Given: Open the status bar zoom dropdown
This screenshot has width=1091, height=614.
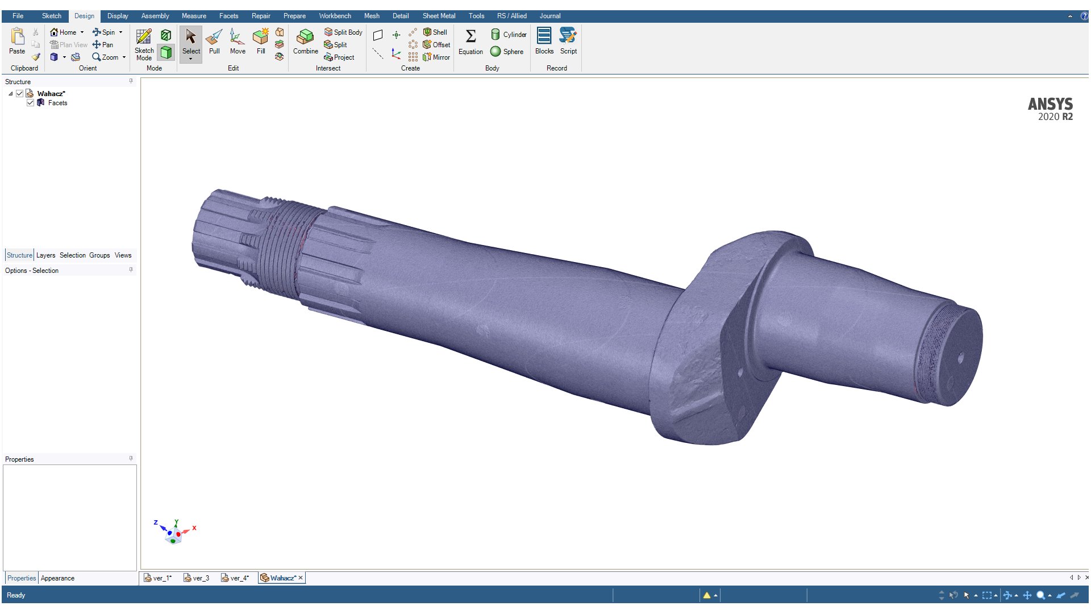Looking at the screenshot, I should (1050, 596).
